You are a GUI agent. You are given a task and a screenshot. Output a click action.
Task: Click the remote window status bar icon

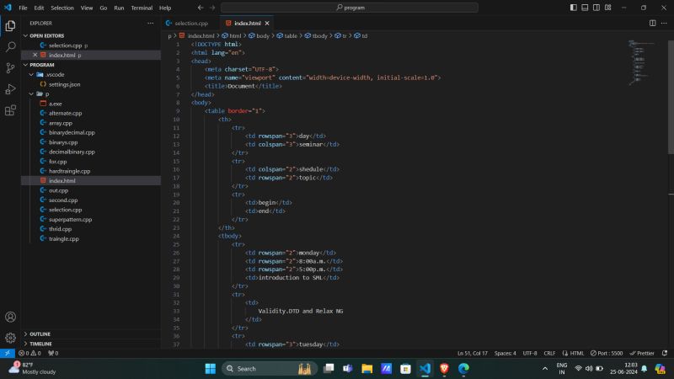pyautogui.click(x=8, y=353)
